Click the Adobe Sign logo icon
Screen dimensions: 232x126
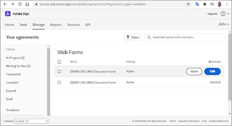tap(8, 14)
